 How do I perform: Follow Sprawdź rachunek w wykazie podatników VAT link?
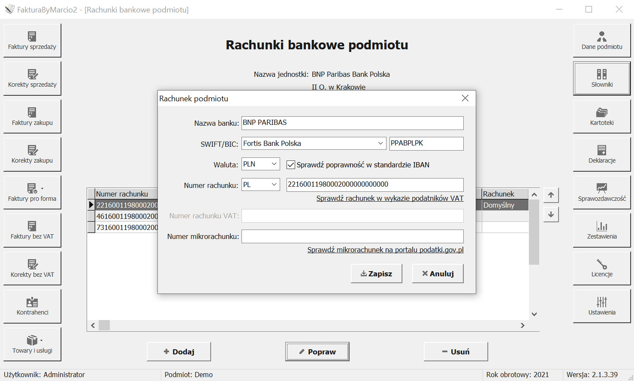pyautogui.click(x=390, y=198)
